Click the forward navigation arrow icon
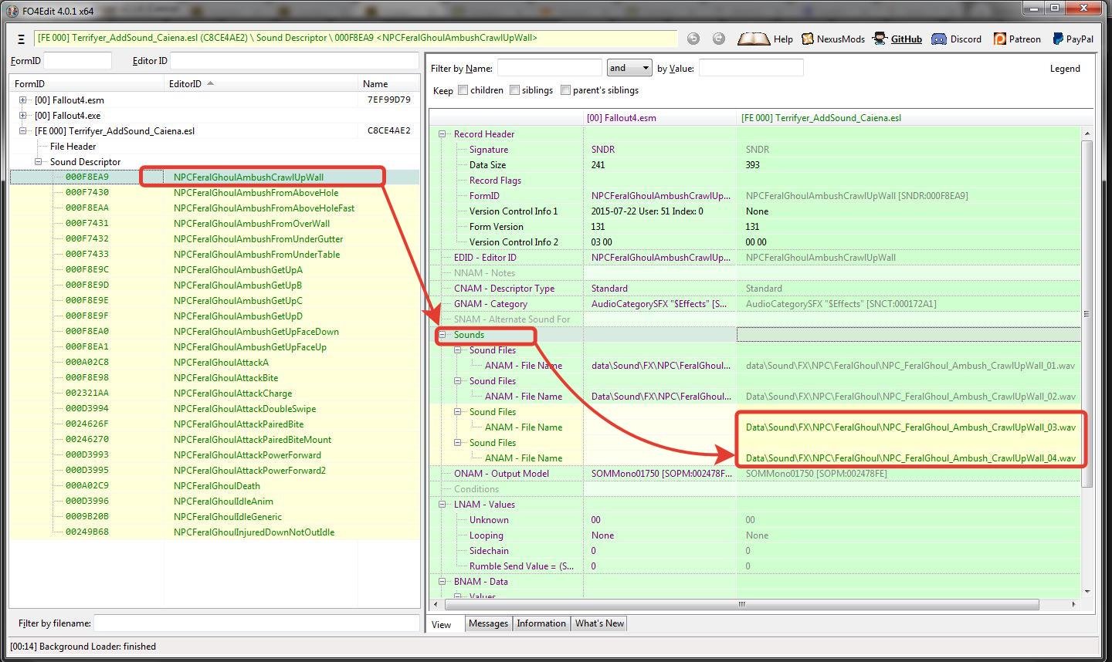Screen dimensions: 1112x662 (x=719, y=39)
